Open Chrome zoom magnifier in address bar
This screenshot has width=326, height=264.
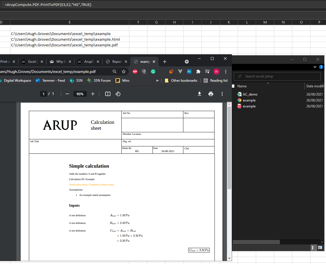pos(115,72)
